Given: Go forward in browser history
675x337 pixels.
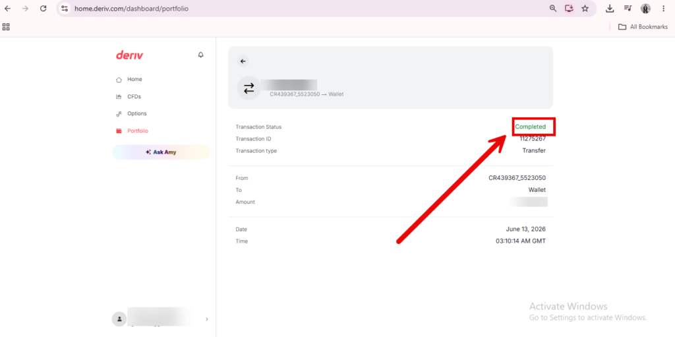Looking at the screenshot, I should [25, 8].
